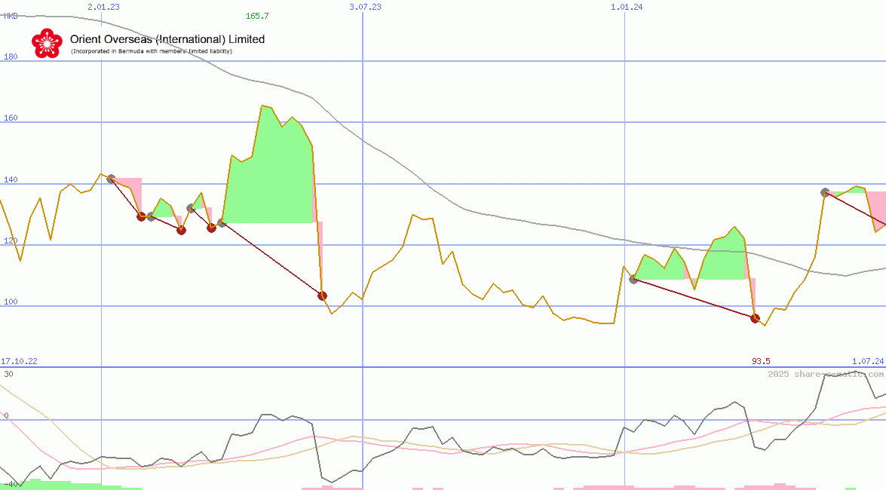
Task: Open the Orient Overseas (International) Limited title
Action: pos(167,39)
